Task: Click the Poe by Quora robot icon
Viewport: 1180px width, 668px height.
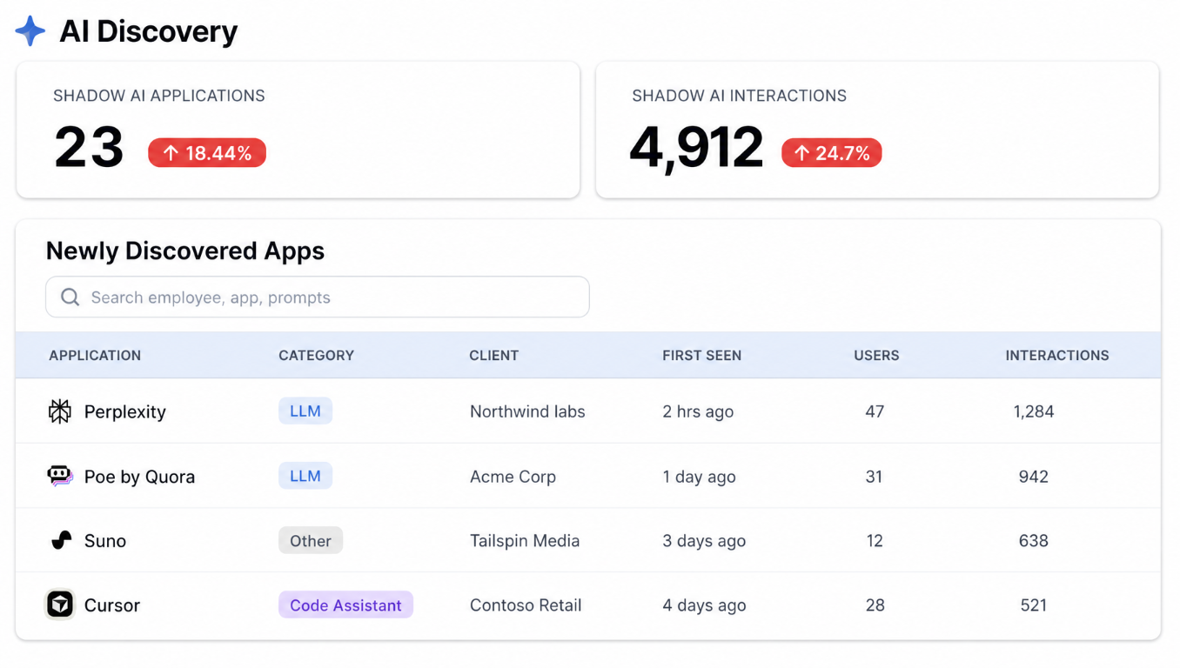Action: coord(60,476)
